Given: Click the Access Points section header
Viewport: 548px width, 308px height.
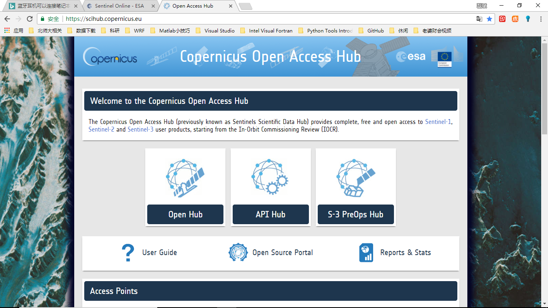Looking at the screenshot, I should (x=271, y=291).
